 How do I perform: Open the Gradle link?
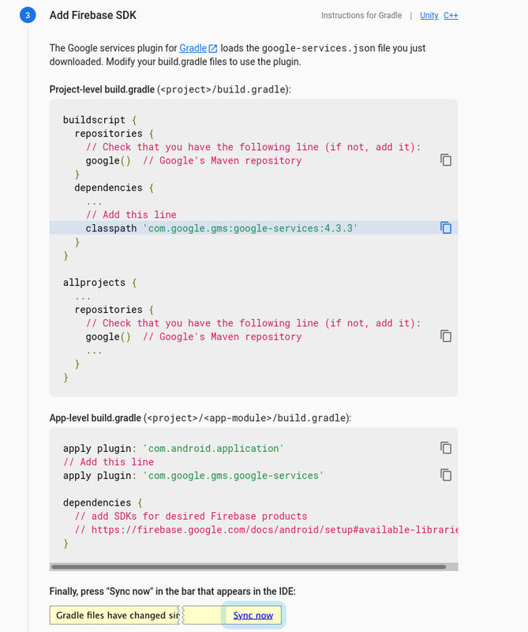tap(193, 48)
